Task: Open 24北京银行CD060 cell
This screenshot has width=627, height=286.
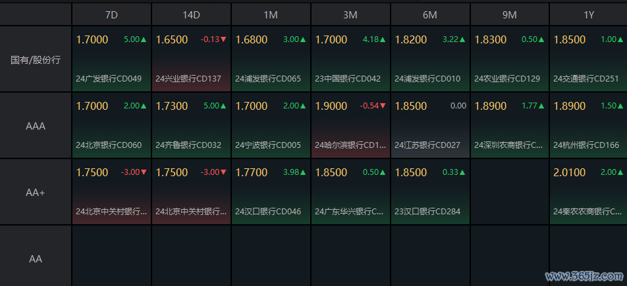Action: point(111,126)
